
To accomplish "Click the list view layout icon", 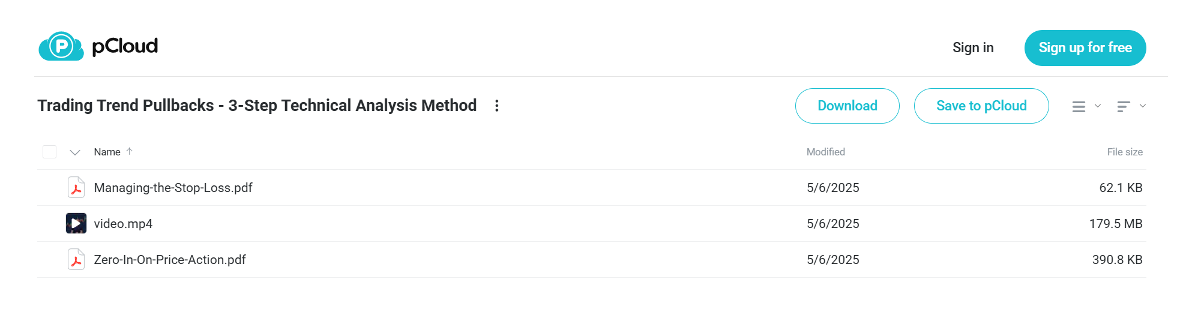I will coord(1079,107).
